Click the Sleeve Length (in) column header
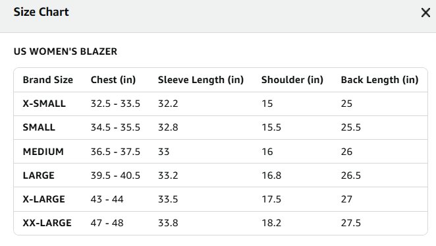 201,80
